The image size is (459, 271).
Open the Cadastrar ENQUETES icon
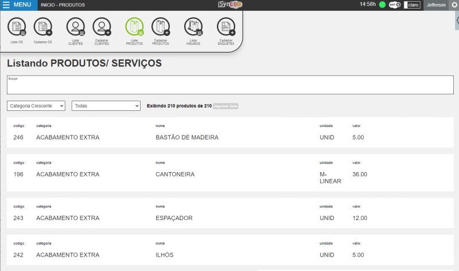(226, 27)
